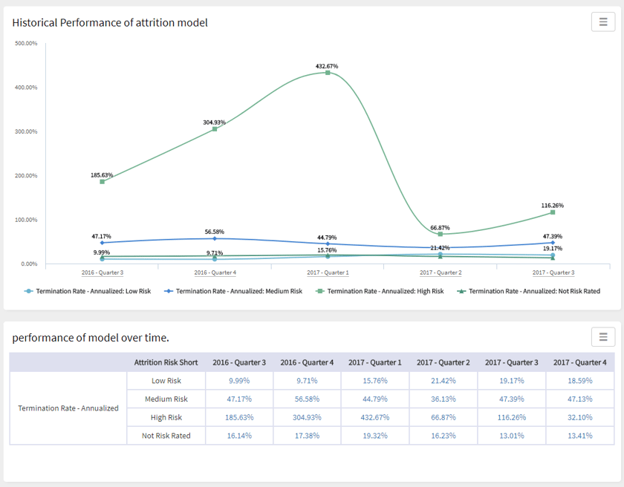The height and width of the screenshot is (487, 624).
Task: Hide Not Risk Rated legend series
Action: click(x=528, y=291)
